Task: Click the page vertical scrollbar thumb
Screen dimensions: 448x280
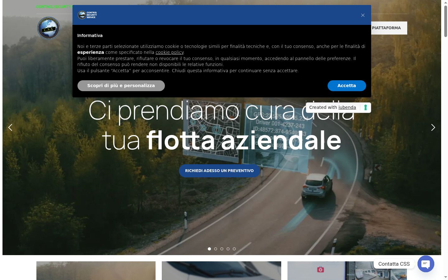Action: pos(446,21)
